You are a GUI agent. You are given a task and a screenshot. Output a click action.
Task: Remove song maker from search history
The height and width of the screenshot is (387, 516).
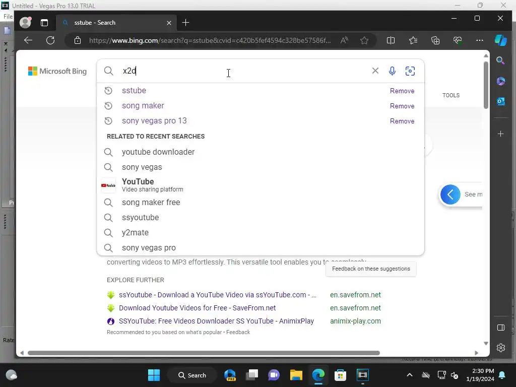click(x=402, y=106)
